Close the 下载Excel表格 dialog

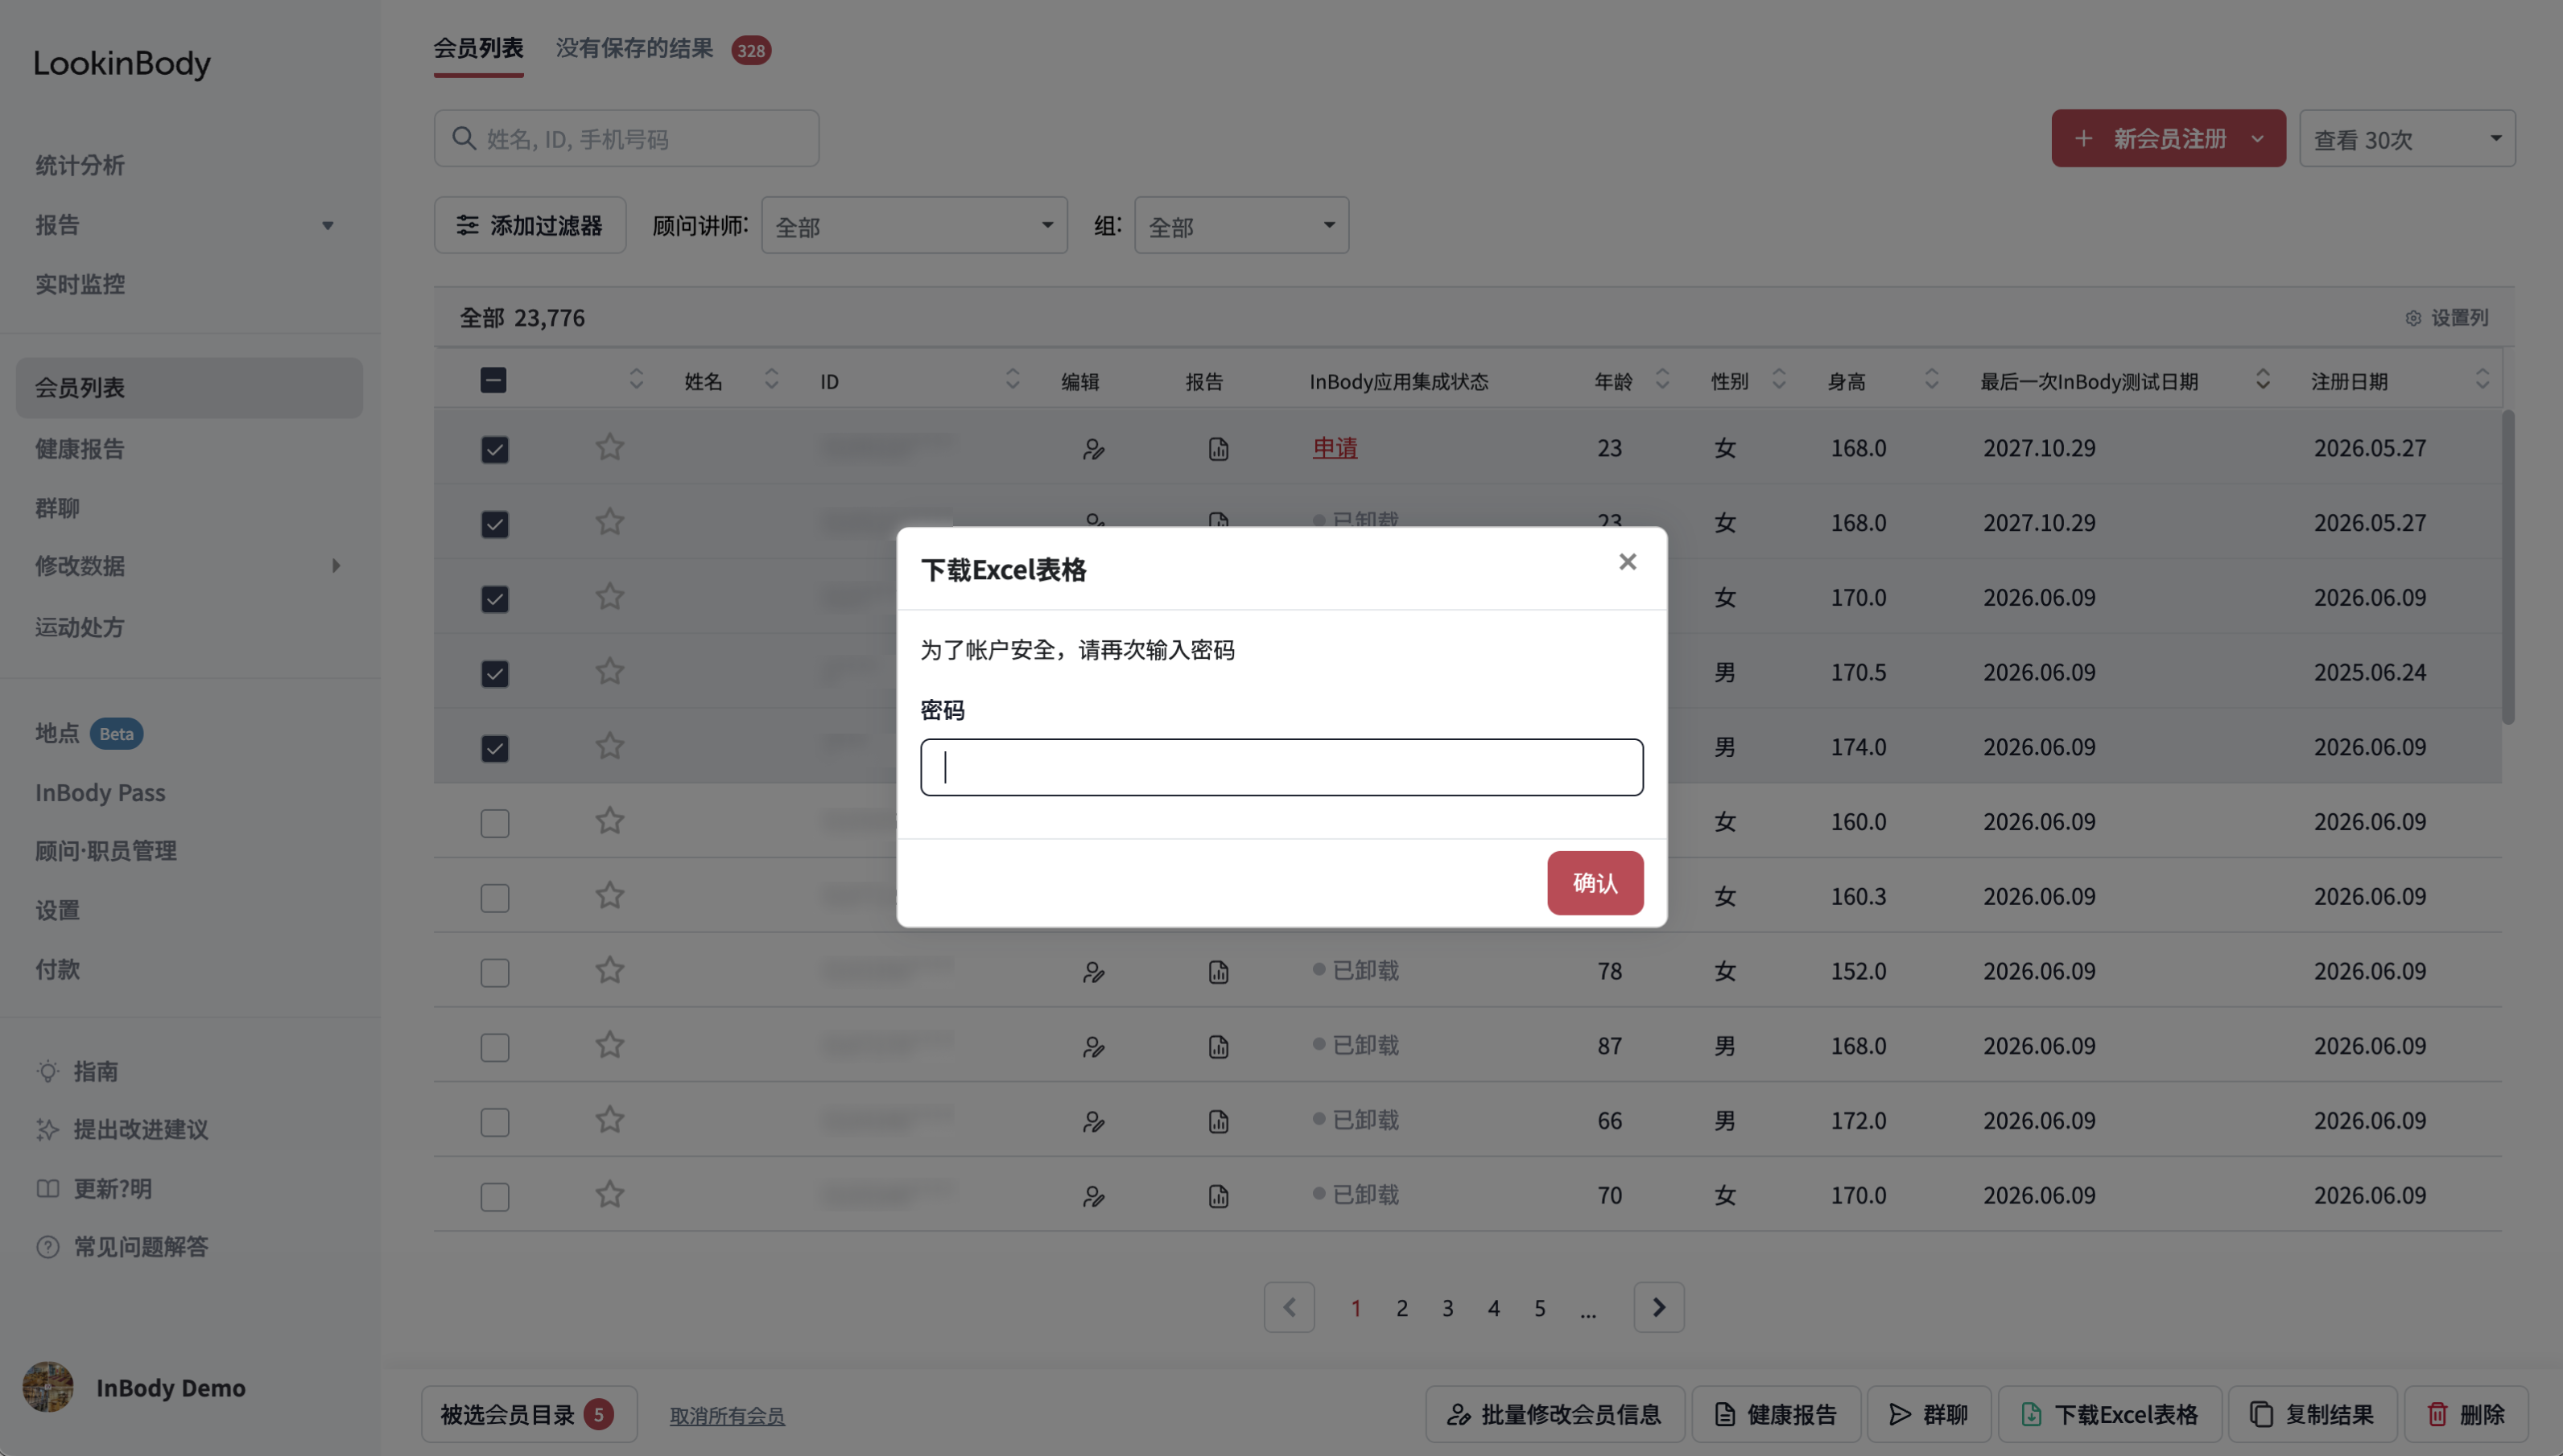pyautogui.click(x=1628, y=562)
